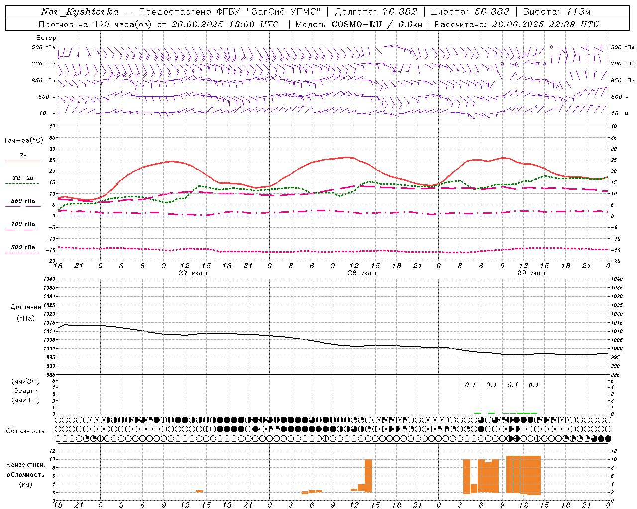This screenshot has width=637, height=509.
Task: Select the '29 июня' date label
Action: point(532,273)
